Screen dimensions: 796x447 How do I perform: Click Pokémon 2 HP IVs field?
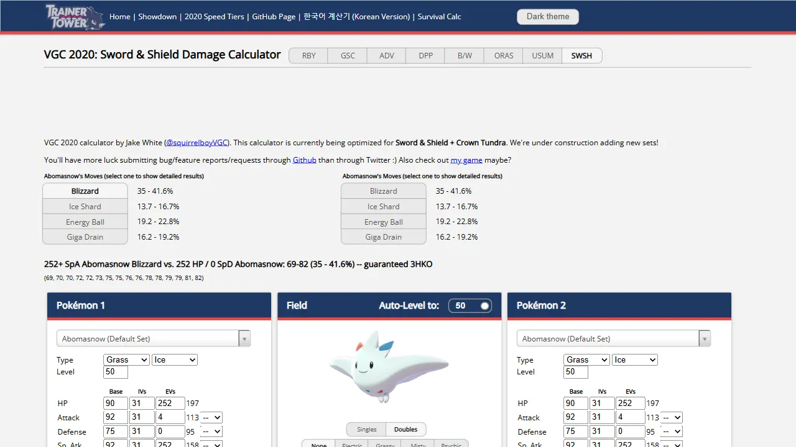point(602,404)
